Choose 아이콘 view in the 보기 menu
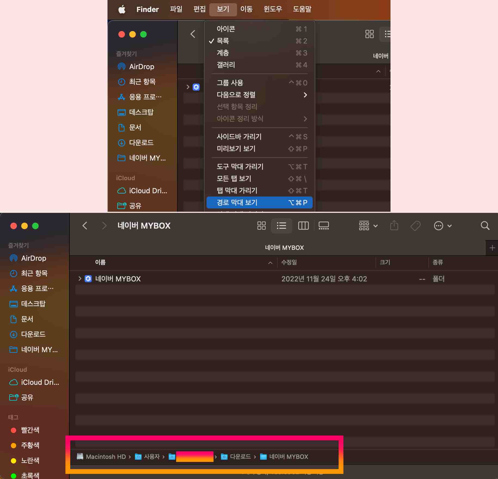This screenshot has height=479, width=498. tap(259, 29)
